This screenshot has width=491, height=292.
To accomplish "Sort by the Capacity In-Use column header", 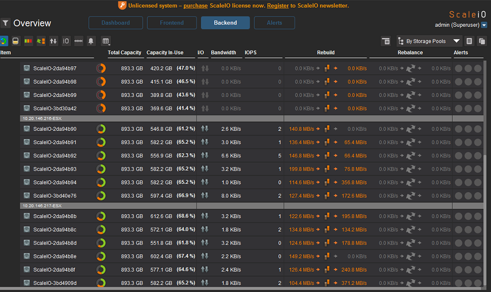I will tap(165, 53).
